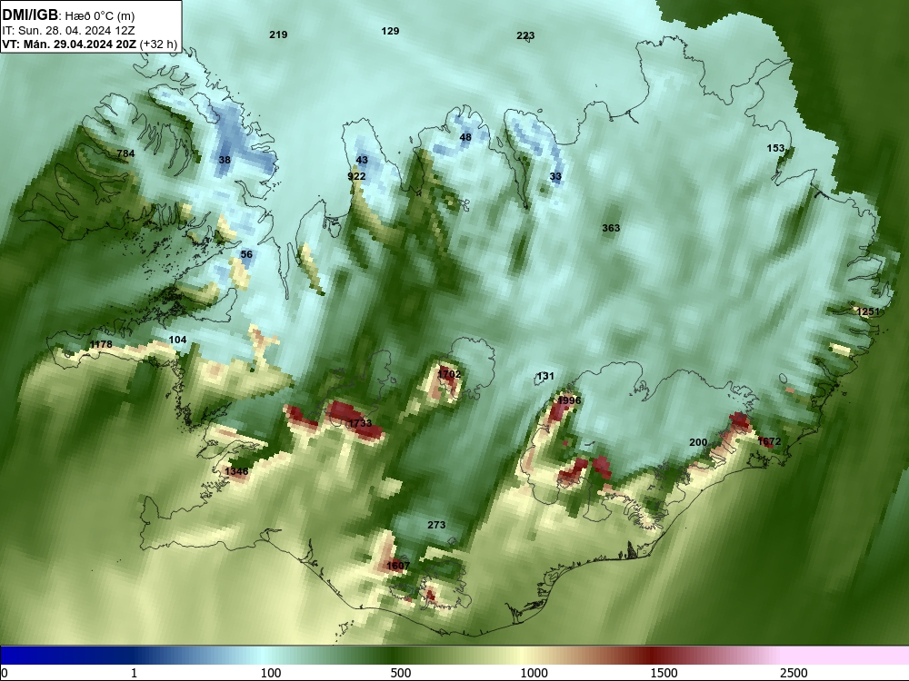
Task: Click the valid time line 'VT: Mán. 29.04.2024 20Z'
Action: [x=70, y=44]
